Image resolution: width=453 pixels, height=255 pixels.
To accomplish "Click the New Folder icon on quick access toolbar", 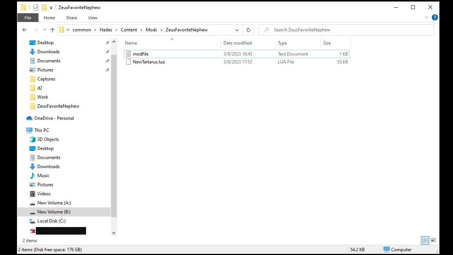I will 44,7.
